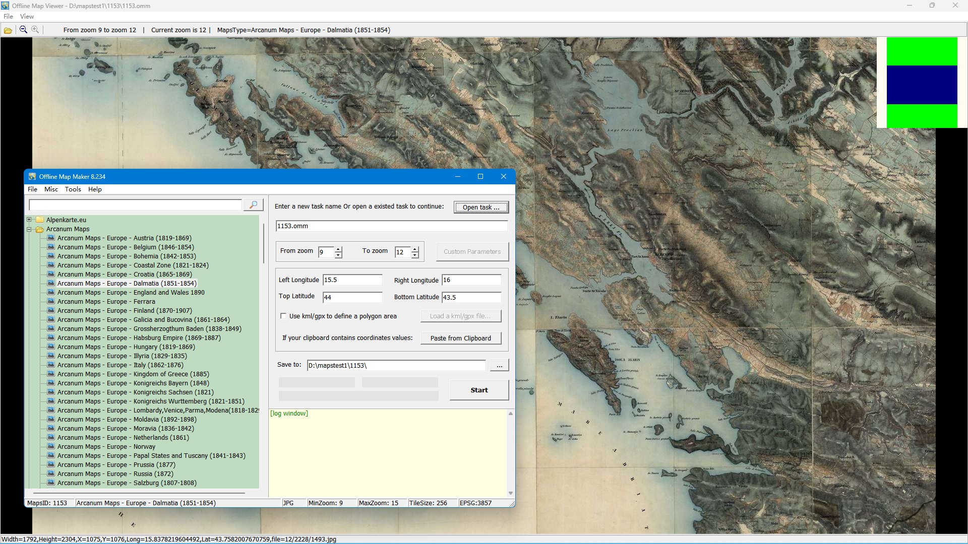The height and width of the screenshot is (544, 968).
Task: Click the Arcanum Maps folder icon
Action: pos(40,229)
